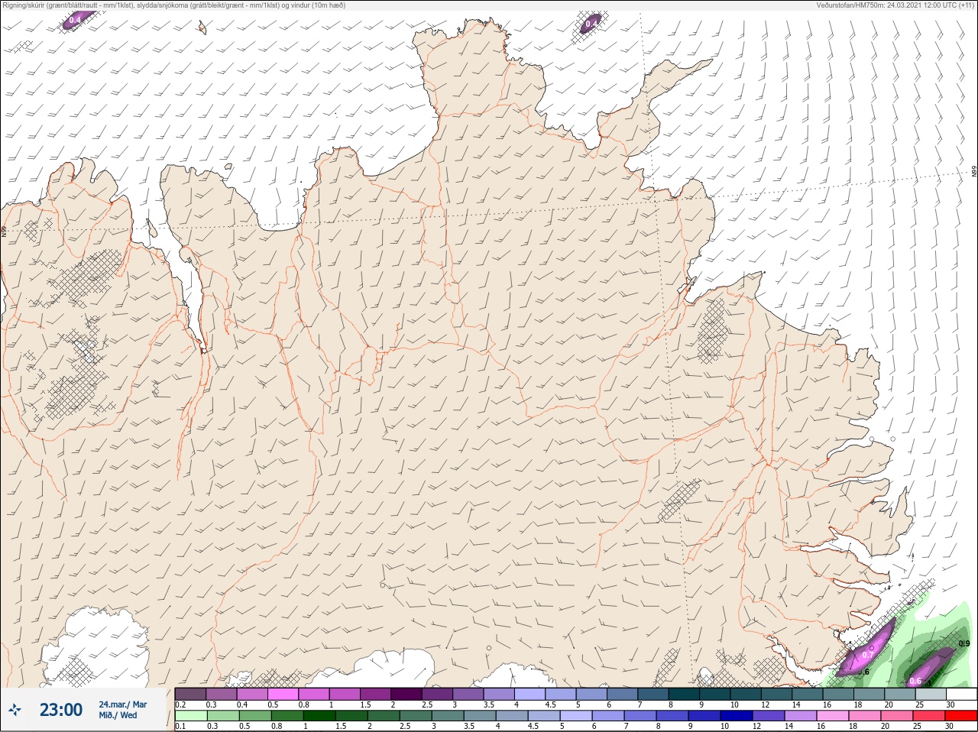Click the 0.1 label starting the lower legend scale
Viewport: 978px width, 732px height.
[x=180, y=726]
